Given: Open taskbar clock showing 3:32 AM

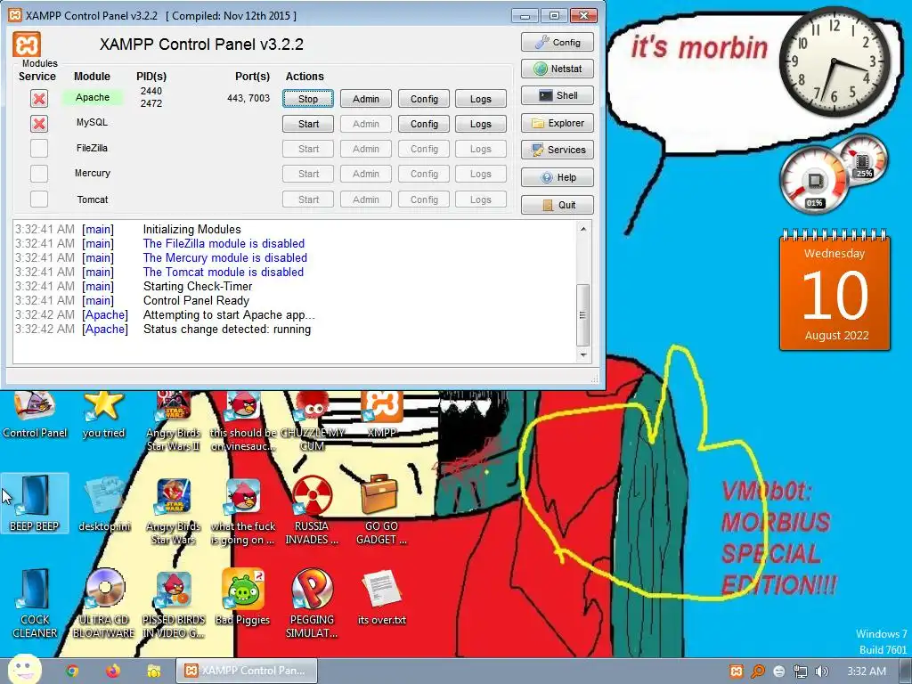Looking at the screenshot, I should point(867,672).
